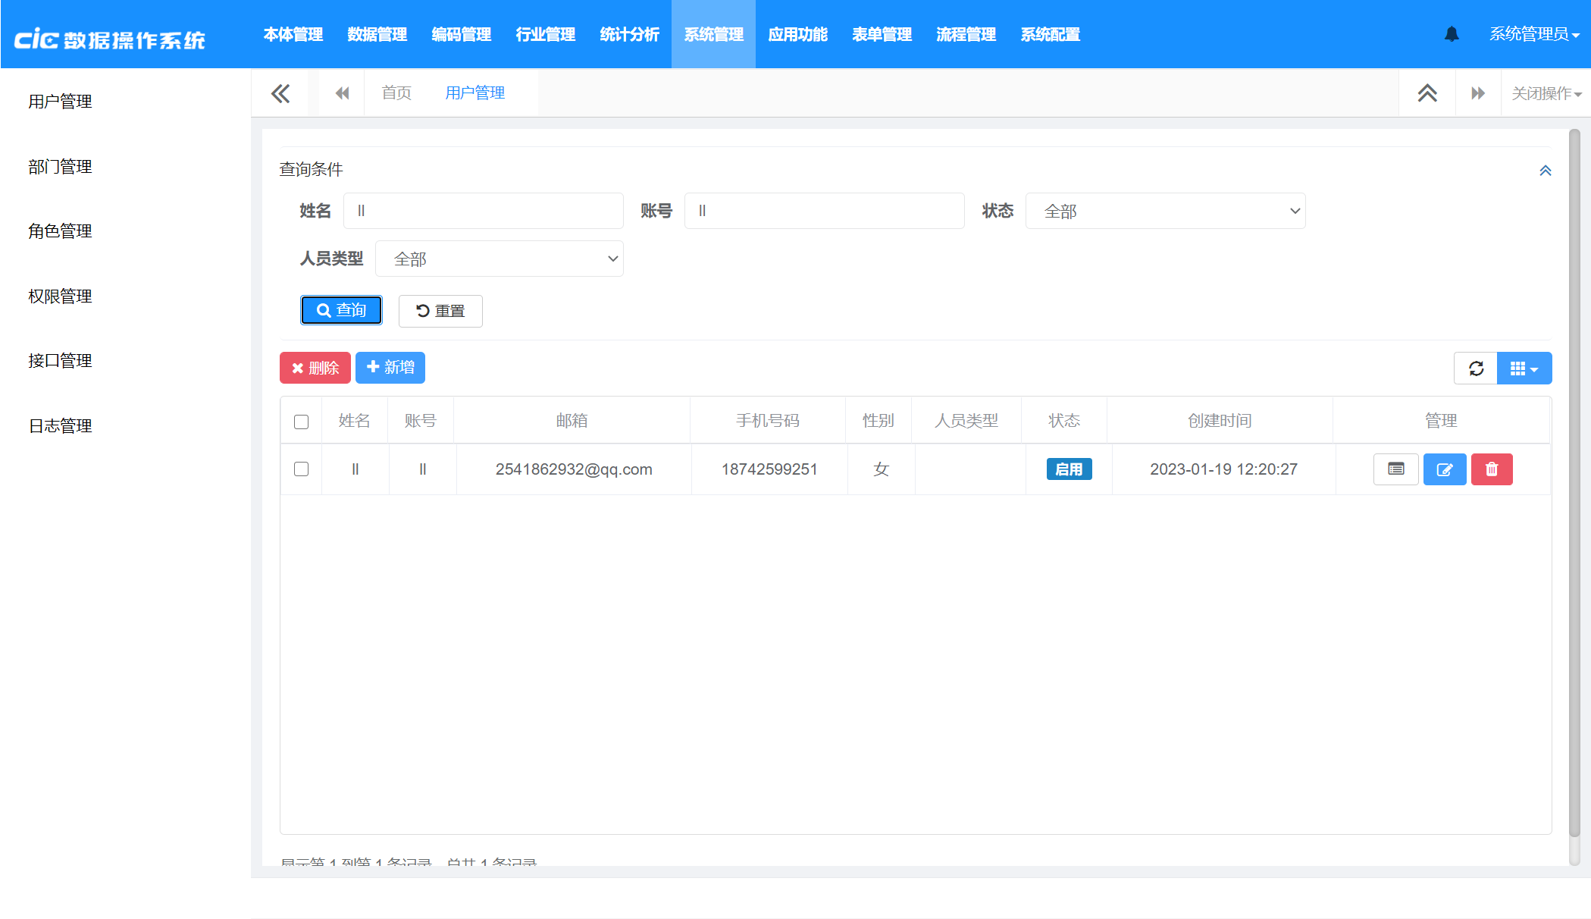View details of user row
Viewport: 1591px width, 919px height.
point(1395,469)
